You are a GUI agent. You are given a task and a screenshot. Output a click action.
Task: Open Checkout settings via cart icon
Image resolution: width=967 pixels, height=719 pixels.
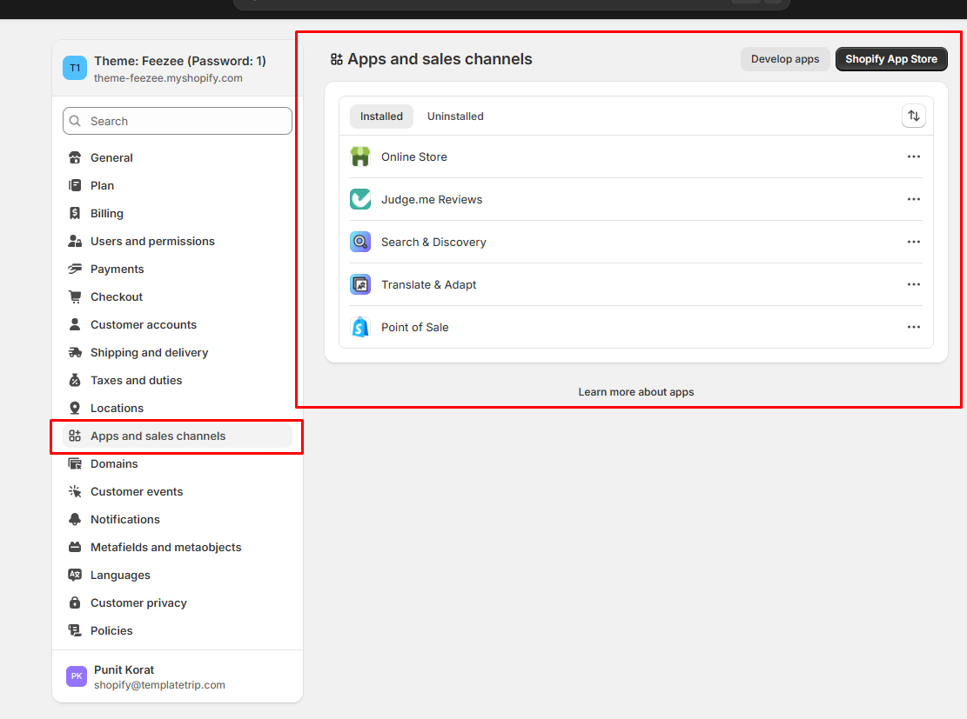[x=75, y=296]
